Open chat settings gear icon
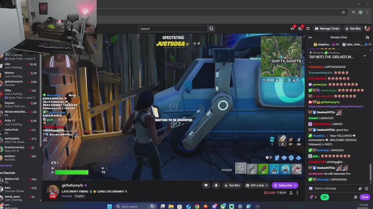 click(356, 197)
